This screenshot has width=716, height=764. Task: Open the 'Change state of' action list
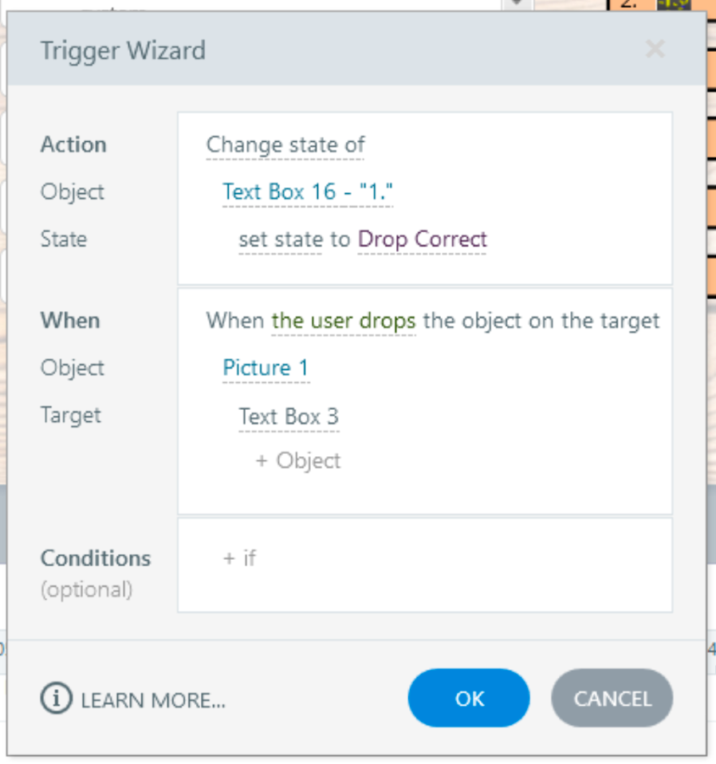[285, 145]
